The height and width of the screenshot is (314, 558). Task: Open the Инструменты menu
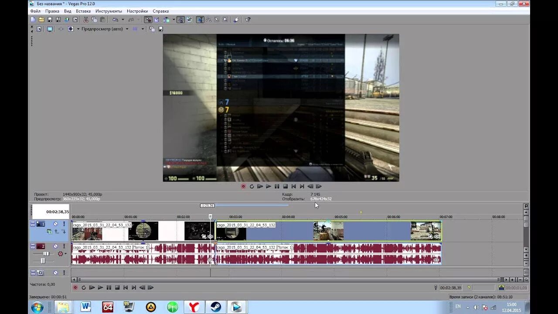(x=109, y=11)
